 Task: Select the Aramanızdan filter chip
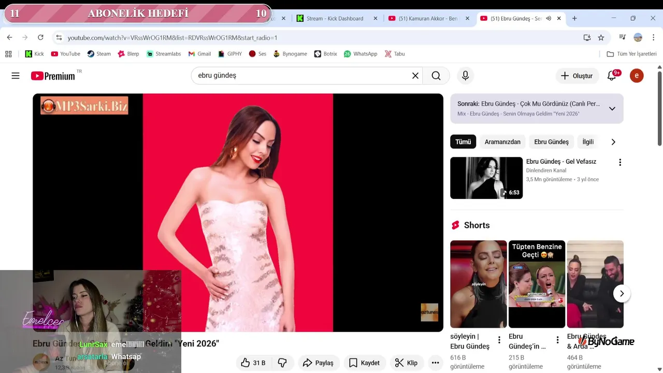pyautogui.click(x=502, y=141)
